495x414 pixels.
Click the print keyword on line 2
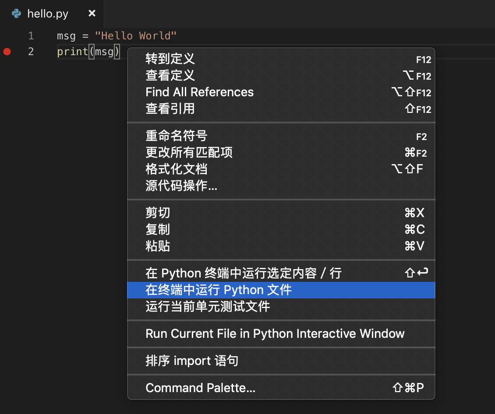pos(73,51)
